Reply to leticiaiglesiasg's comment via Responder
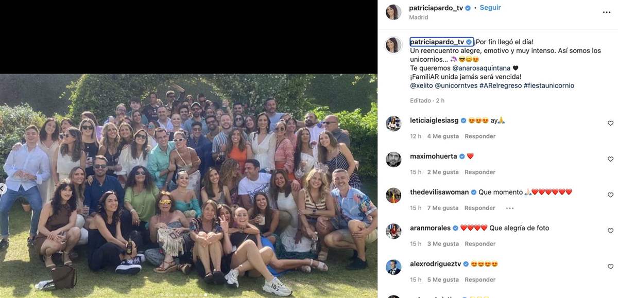618x298 pixels. [x=480, y=136]
